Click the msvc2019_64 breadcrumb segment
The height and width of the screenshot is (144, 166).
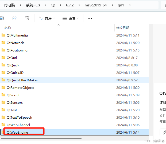[96, 5]
